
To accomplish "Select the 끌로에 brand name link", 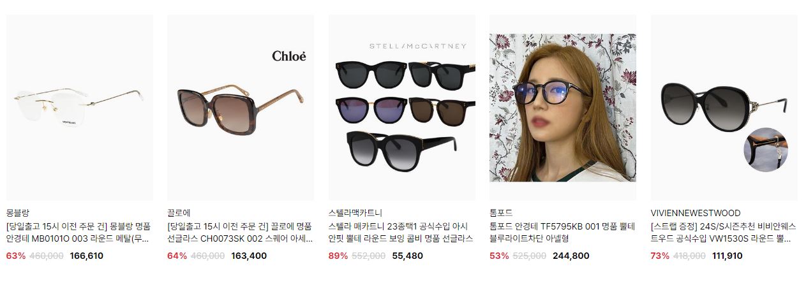I will [x=179, y=213].
